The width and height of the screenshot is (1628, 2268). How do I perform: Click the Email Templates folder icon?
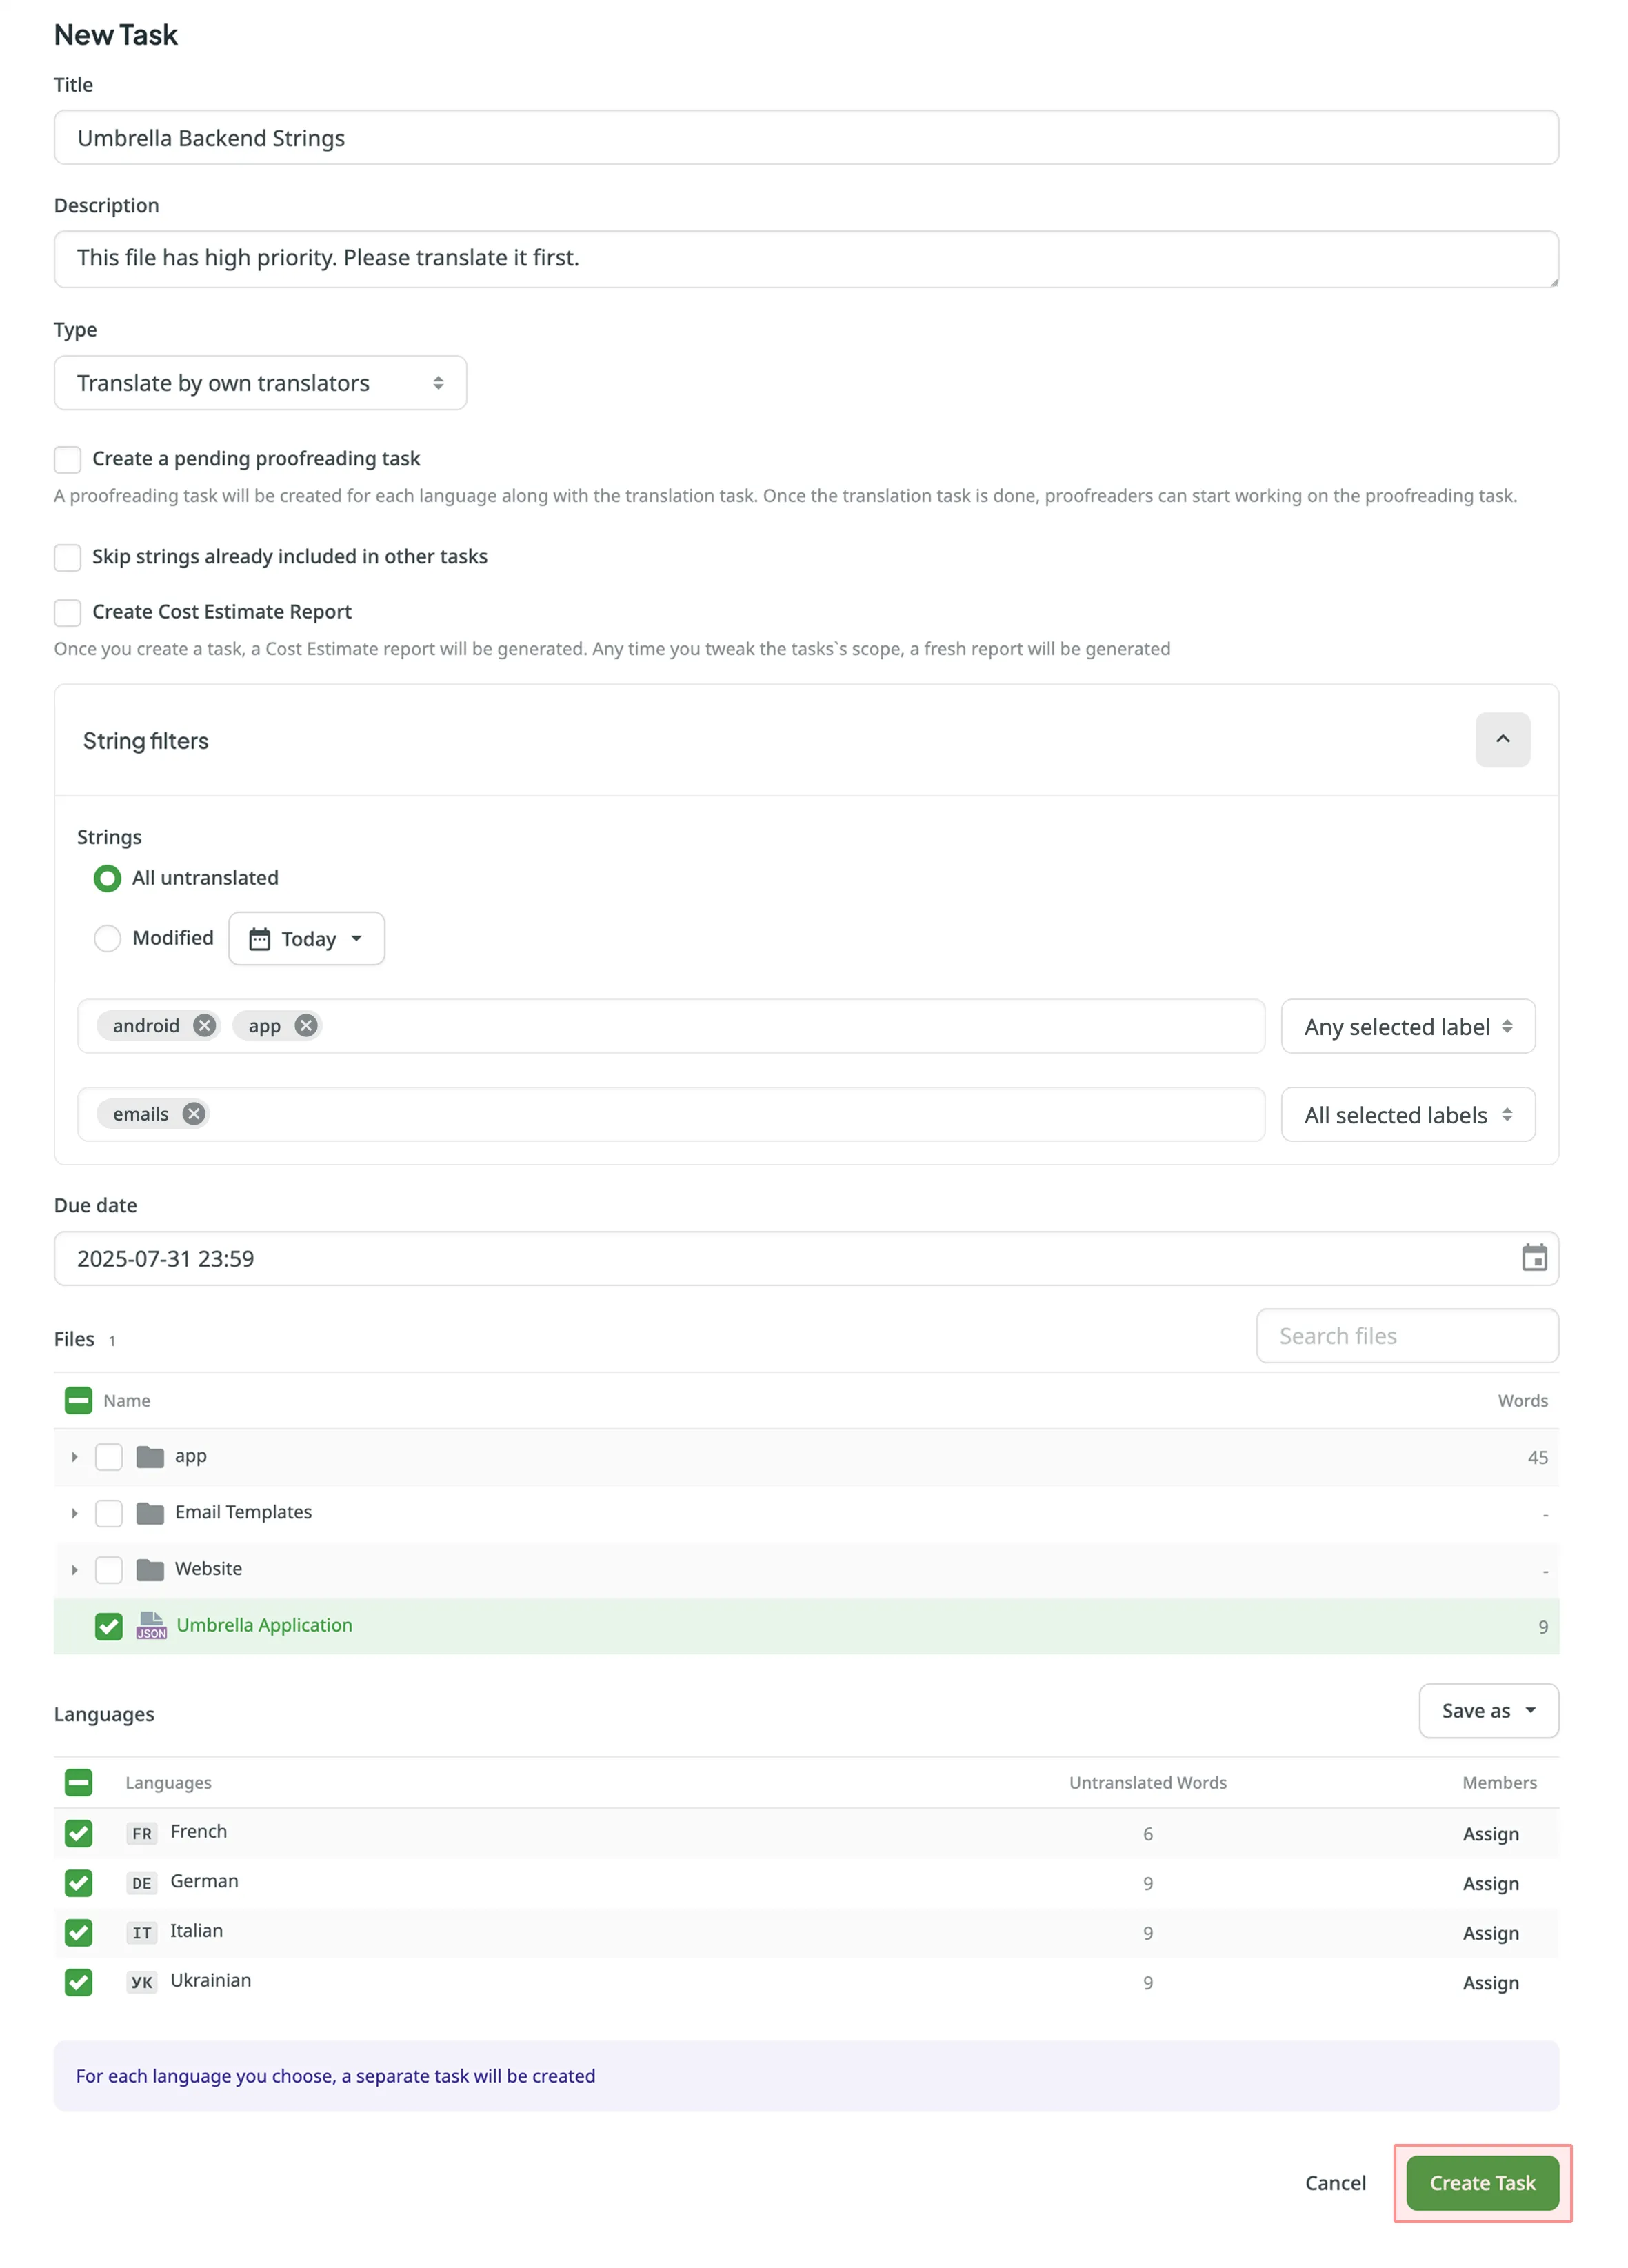point(151,1513)
